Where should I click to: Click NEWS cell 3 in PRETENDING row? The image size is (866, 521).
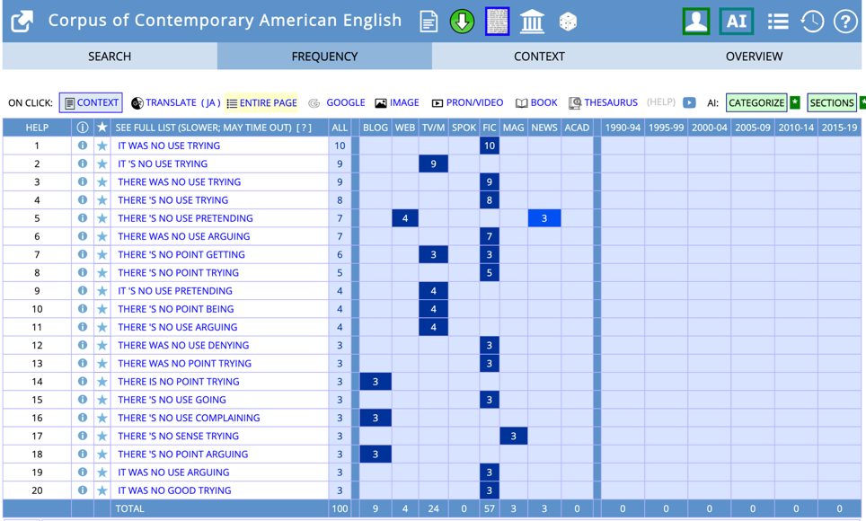(544, 218)
